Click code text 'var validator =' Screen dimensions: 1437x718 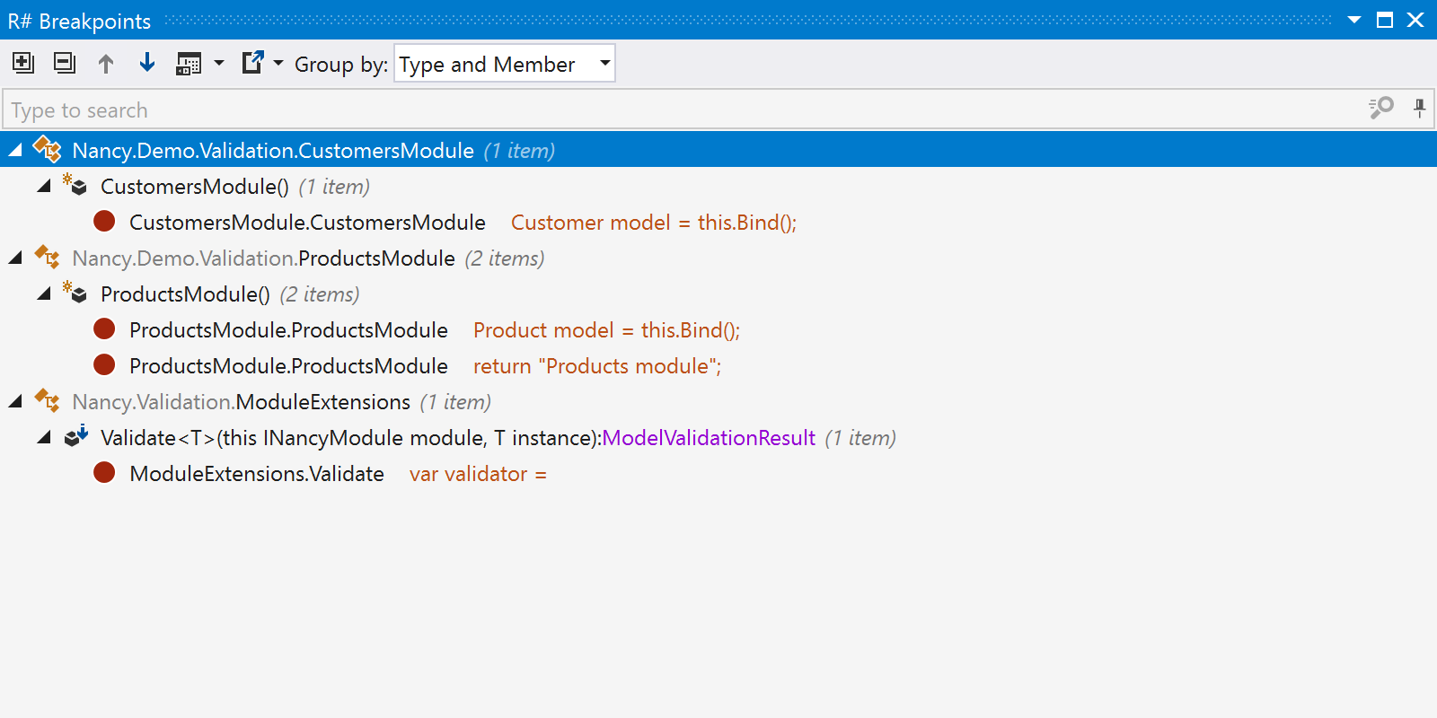coord(478,474)
